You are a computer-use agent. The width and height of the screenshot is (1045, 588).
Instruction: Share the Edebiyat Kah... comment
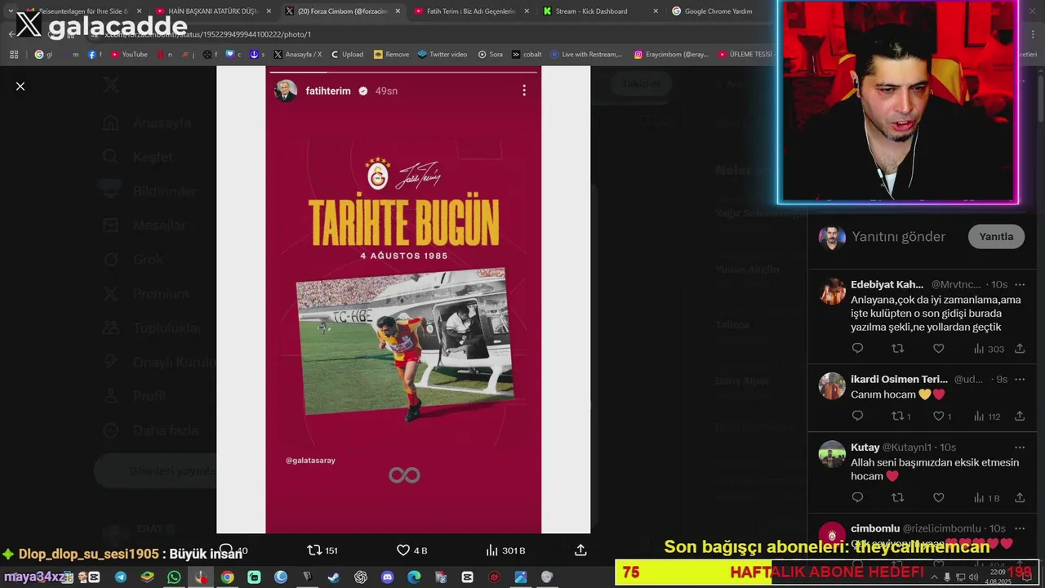[x=1020, y=349]
